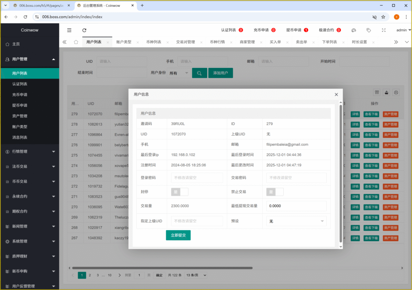
Task: Open the theme palette icon in the header
Action: [x=354, y=30]
